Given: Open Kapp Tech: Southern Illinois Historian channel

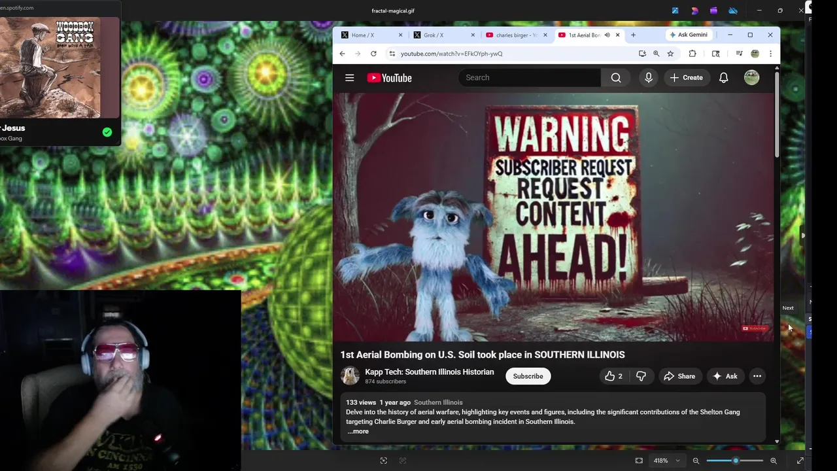Looking at the screenshot, I should [x=430, y=372].
